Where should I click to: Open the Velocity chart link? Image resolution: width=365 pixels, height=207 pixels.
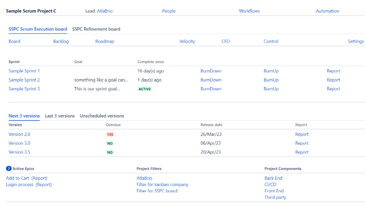[x=187, y=41]
